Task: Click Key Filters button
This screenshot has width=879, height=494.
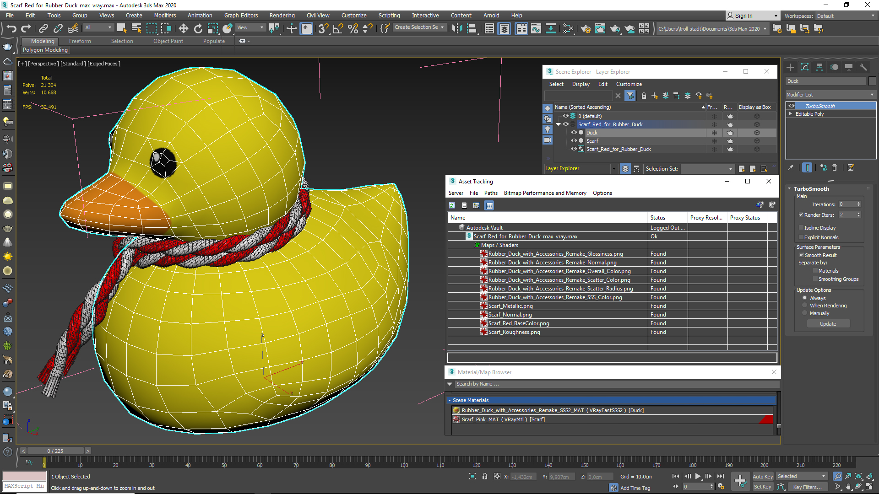Action: pos(807,487)
